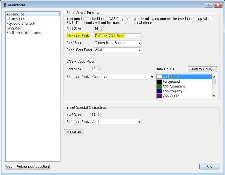The width and height of the screenshot is (225, 175).
Task: Click the Reset All button
Action: click(74, 132)
